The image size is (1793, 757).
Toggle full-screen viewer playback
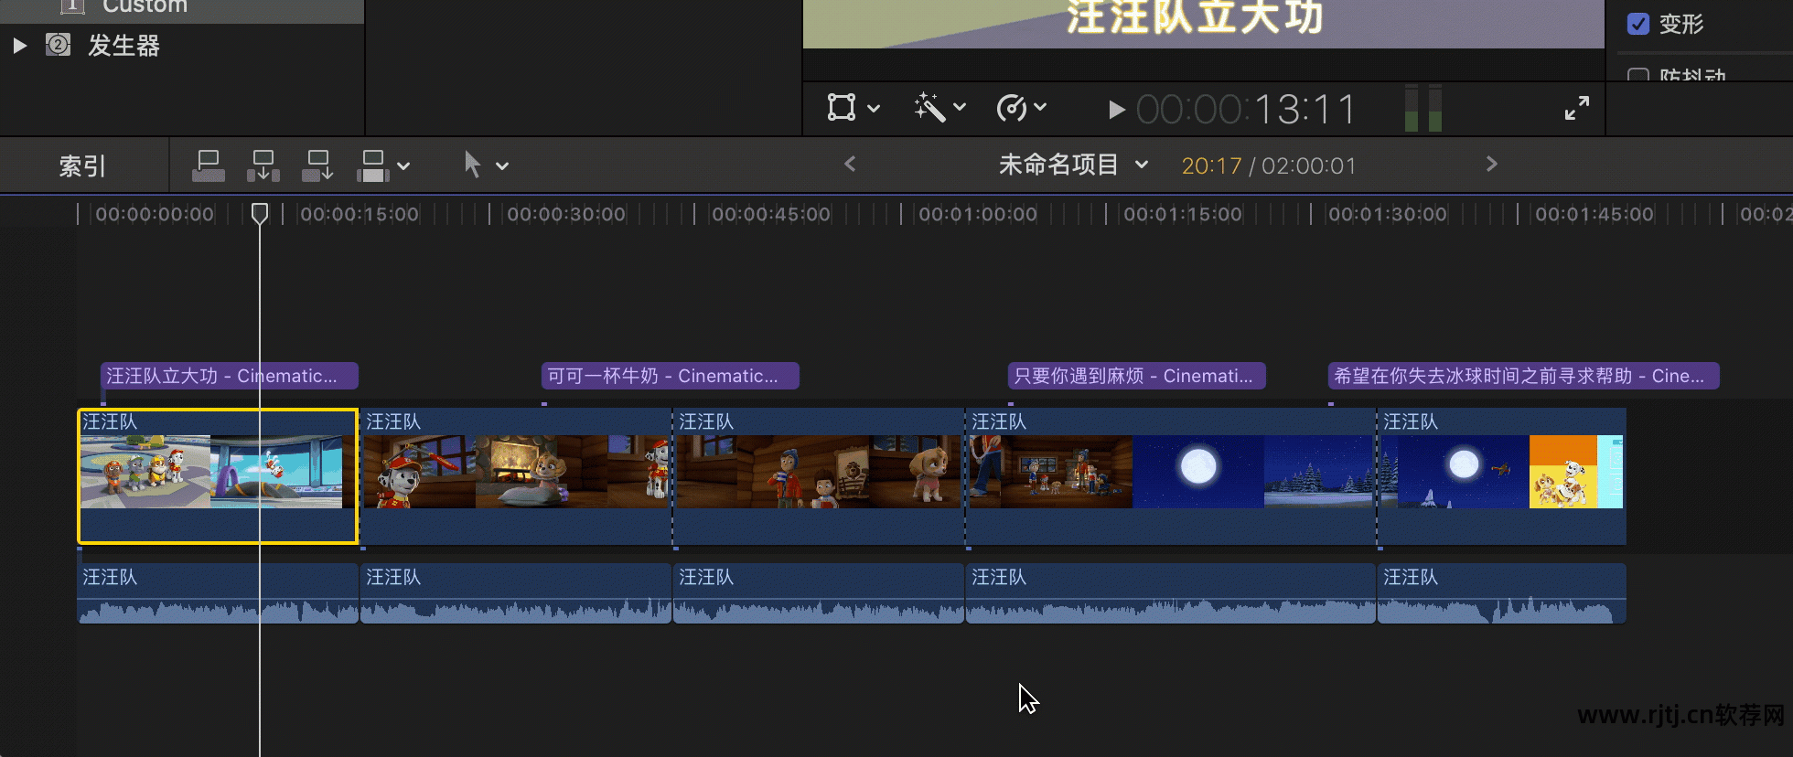(x=1576, y=108)
